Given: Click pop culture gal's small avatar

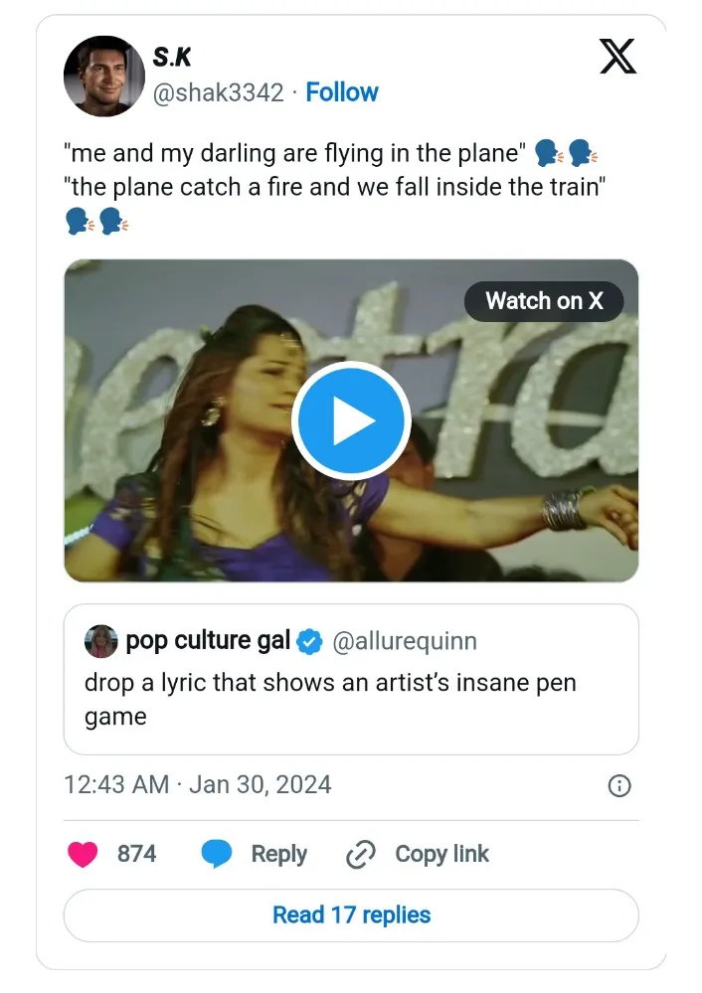Looking at the screenshot, I should 101,641.
